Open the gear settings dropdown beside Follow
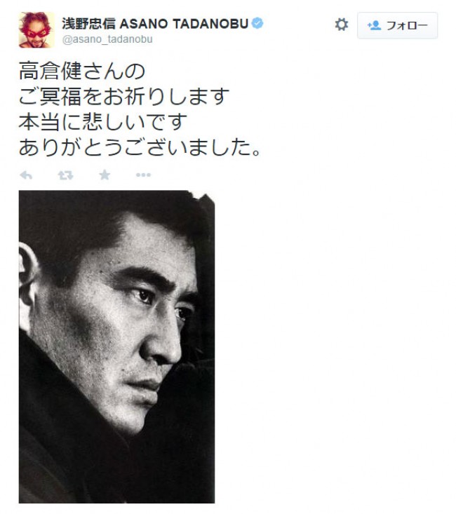This screenshot has height=514, width=456. coord(342,25)
